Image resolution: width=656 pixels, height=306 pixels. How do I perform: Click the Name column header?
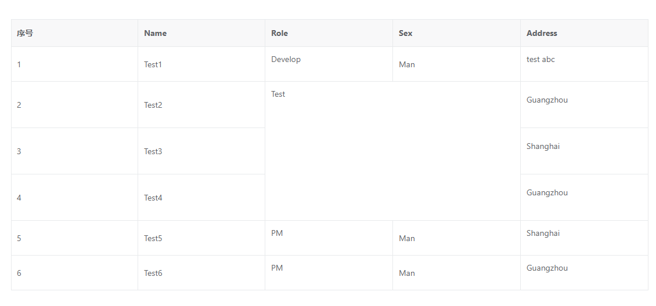(155, 33)
